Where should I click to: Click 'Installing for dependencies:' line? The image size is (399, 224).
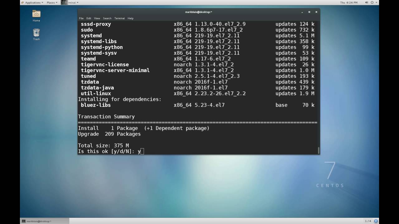coord(120,100)
